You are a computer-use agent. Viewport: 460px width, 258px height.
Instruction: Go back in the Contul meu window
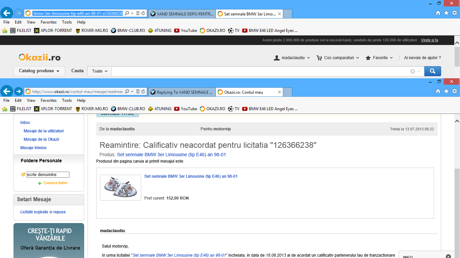[7, 91]
